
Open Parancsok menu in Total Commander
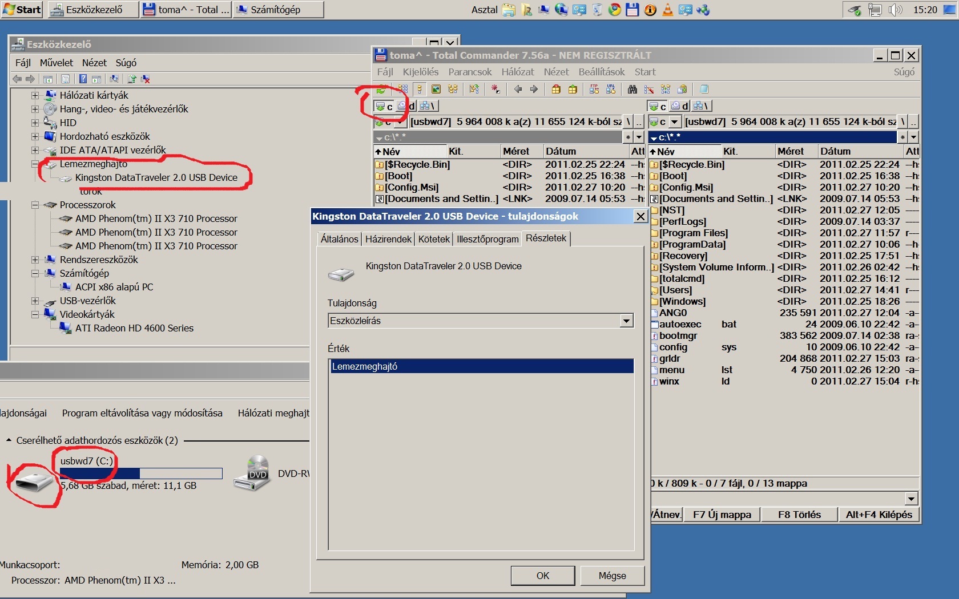click(470, 72)
